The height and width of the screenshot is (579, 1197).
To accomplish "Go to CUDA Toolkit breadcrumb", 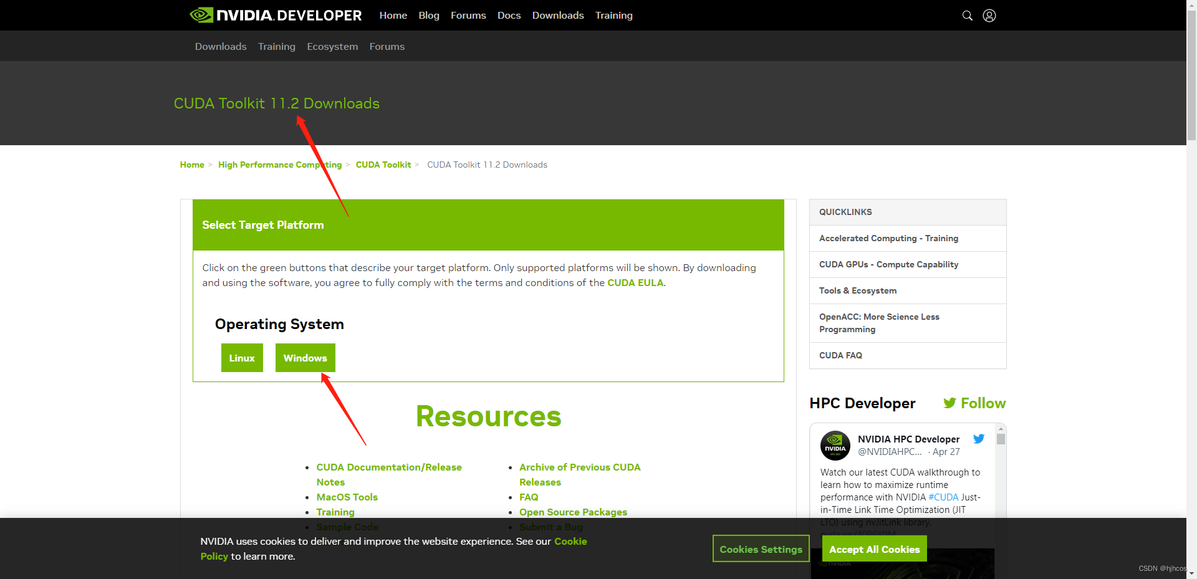I will (x=383, y=165).
